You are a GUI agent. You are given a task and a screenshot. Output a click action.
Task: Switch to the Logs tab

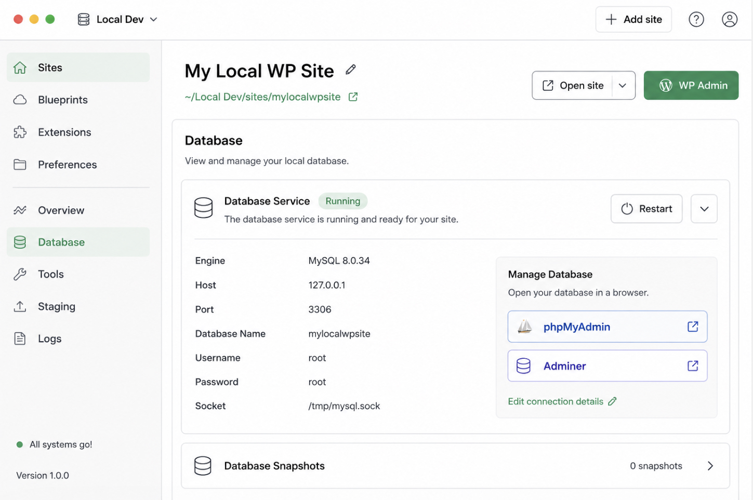pyautogui.click(x=78, y=339)
